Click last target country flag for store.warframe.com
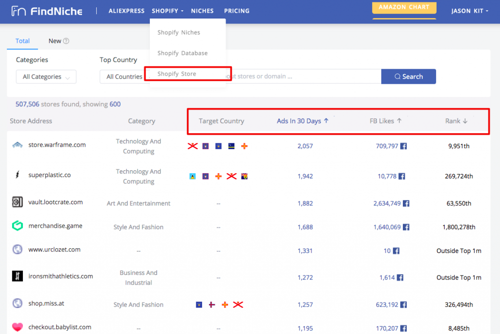Image resolution: width=500 pixels, height=334 pixels. (244, 146)
